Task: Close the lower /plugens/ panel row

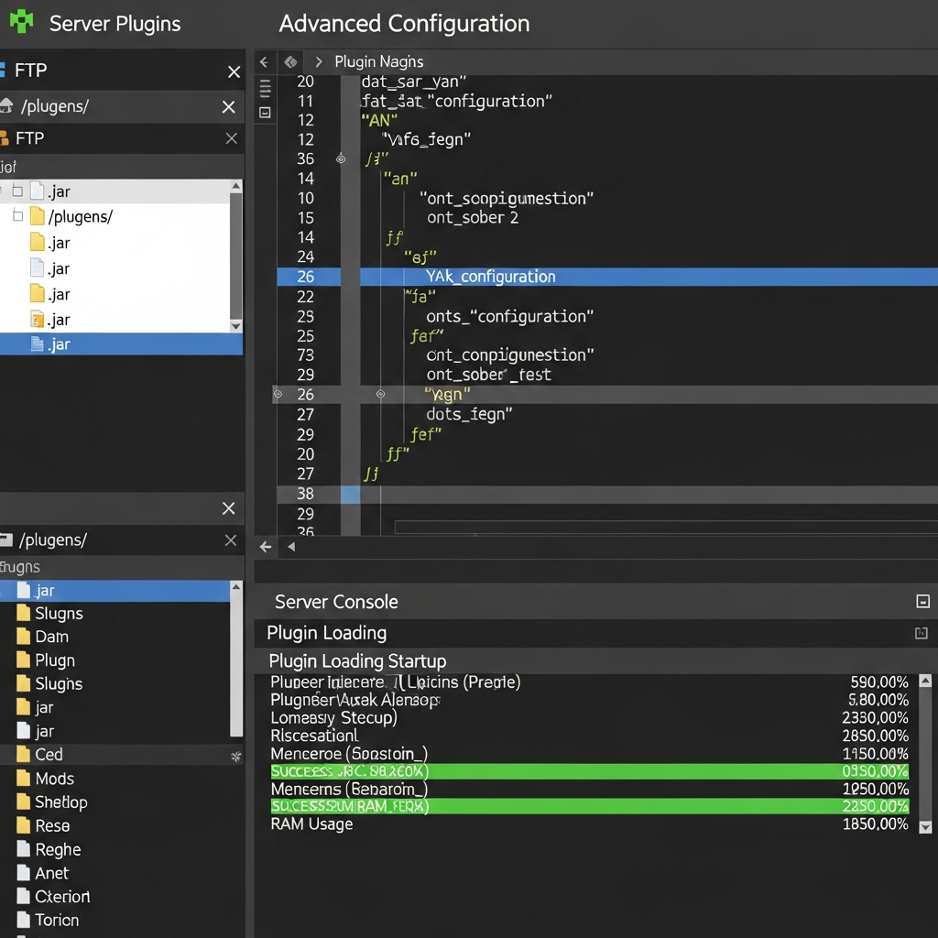Action: 231,540
